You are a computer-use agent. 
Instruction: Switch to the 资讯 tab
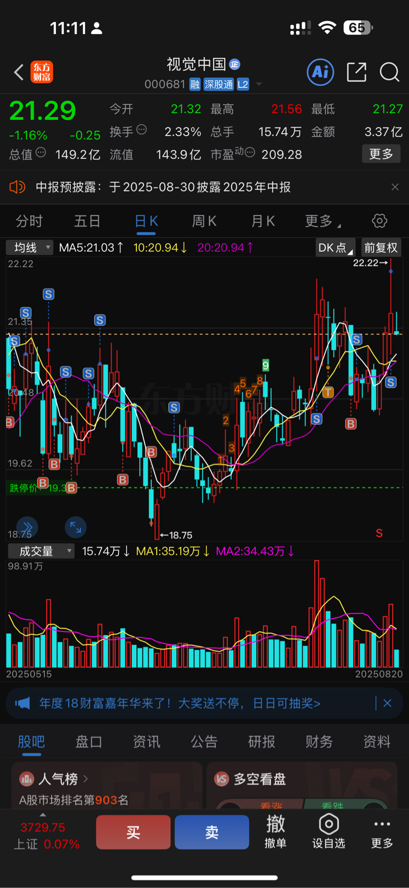[146, 742]
